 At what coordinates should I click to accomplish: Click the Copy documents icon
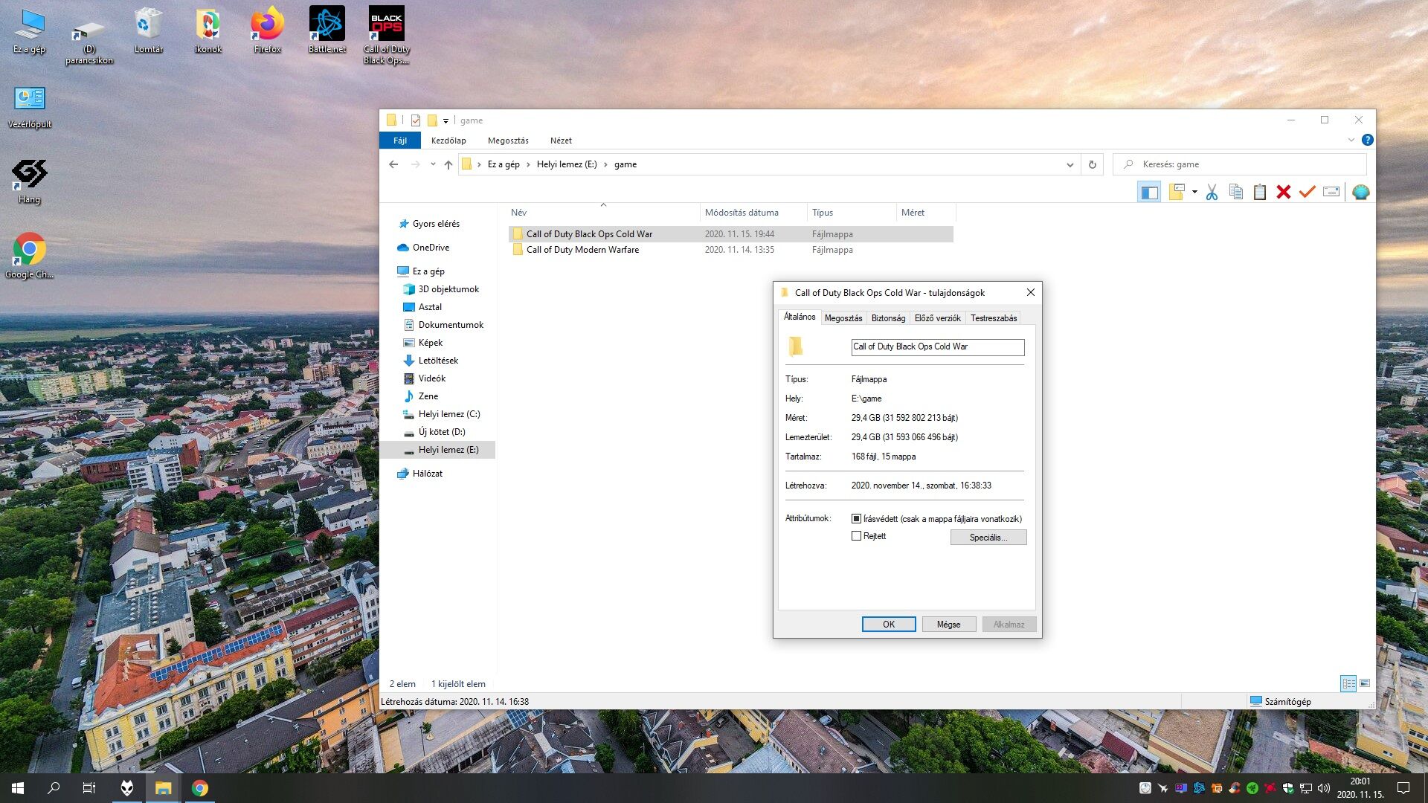pos(1235,193)
